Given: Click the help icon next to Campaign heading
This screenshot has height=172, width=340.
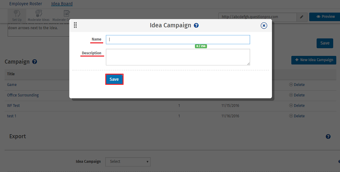Looking at the screenshot, I should tap(35, 61).
